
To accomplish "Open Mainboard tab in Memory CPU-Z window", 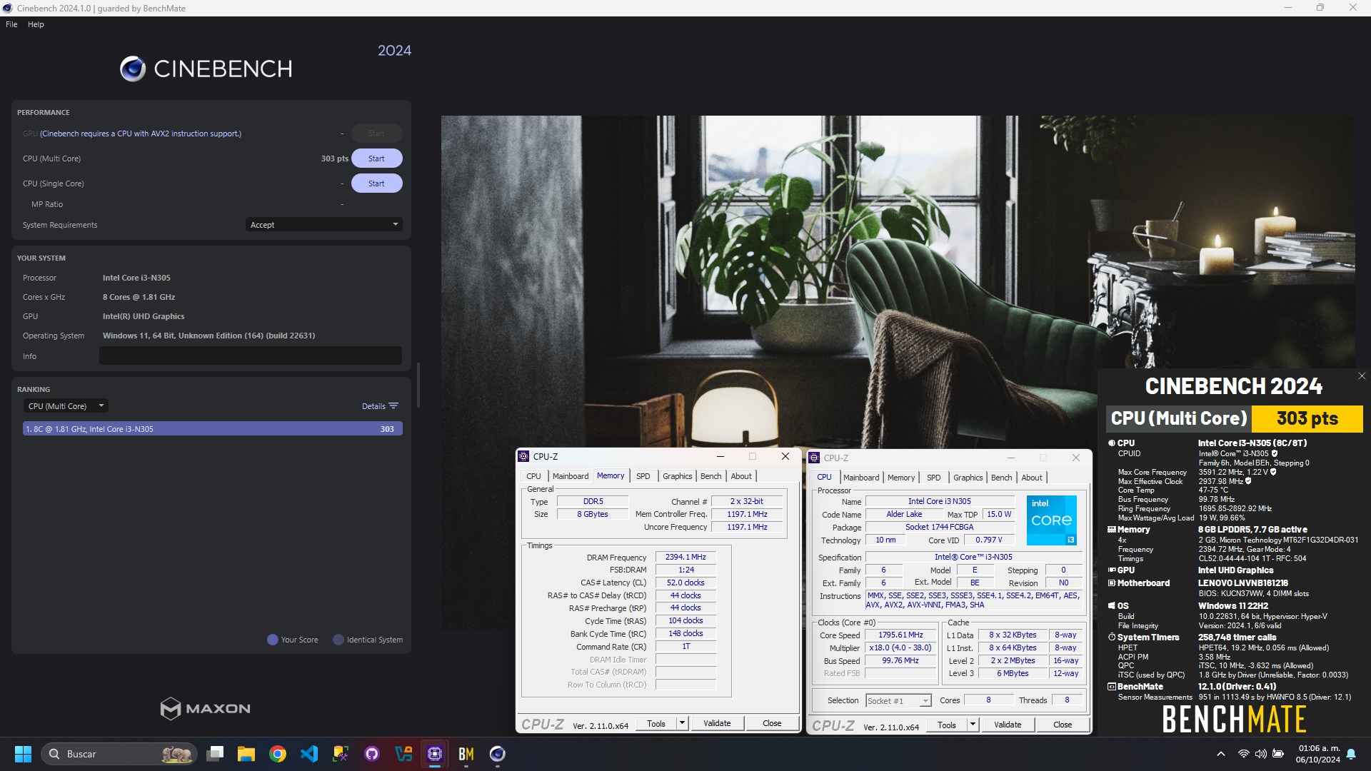I will (571, 476).
